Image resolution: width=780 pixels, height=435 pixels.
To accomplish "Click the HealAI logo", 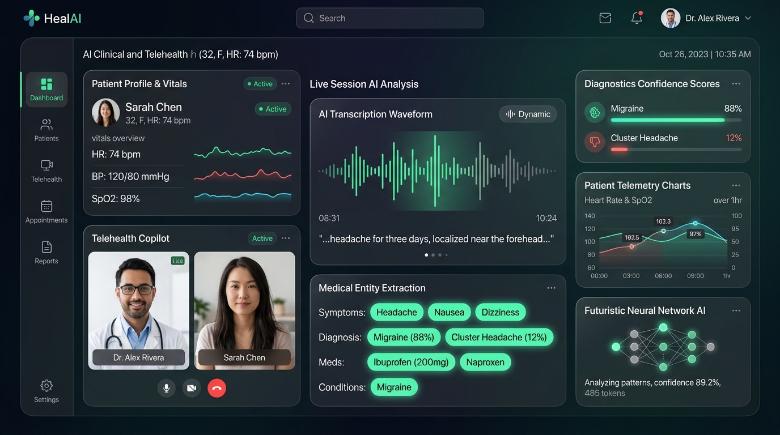I will 52,18.
